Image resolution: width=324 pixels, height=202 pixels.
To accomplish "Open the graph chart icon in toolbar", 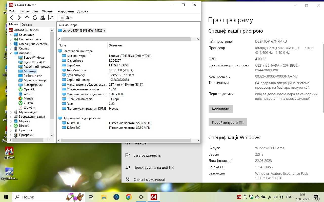I will click(51, 17).
